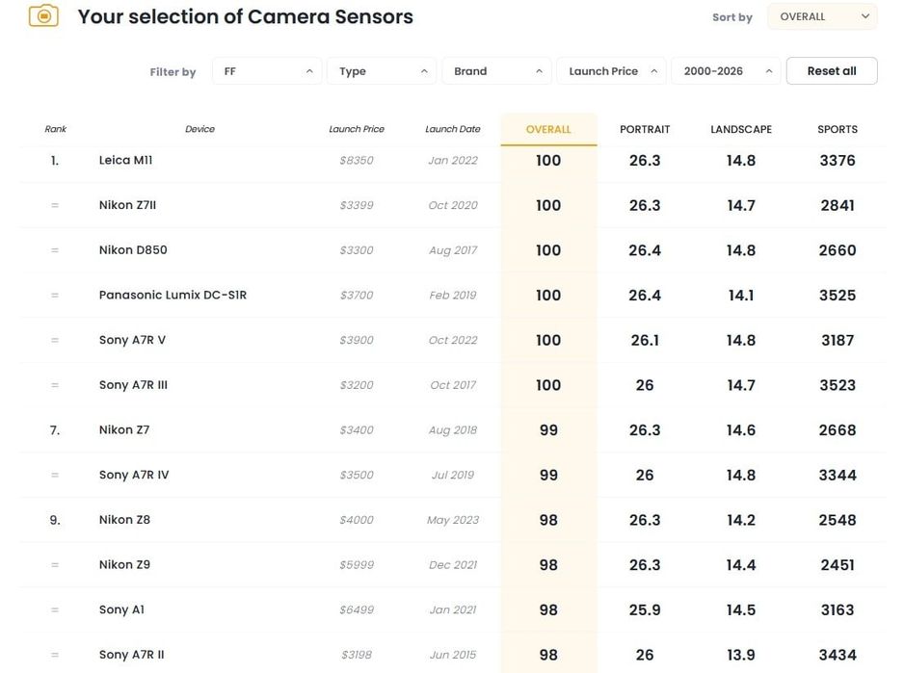Open the Nikon D850 device entry
Screen dimensions: 904x673
point(133,250)
